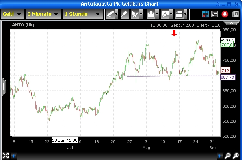Click the horizontal time scrollbar track

[117, 156]
